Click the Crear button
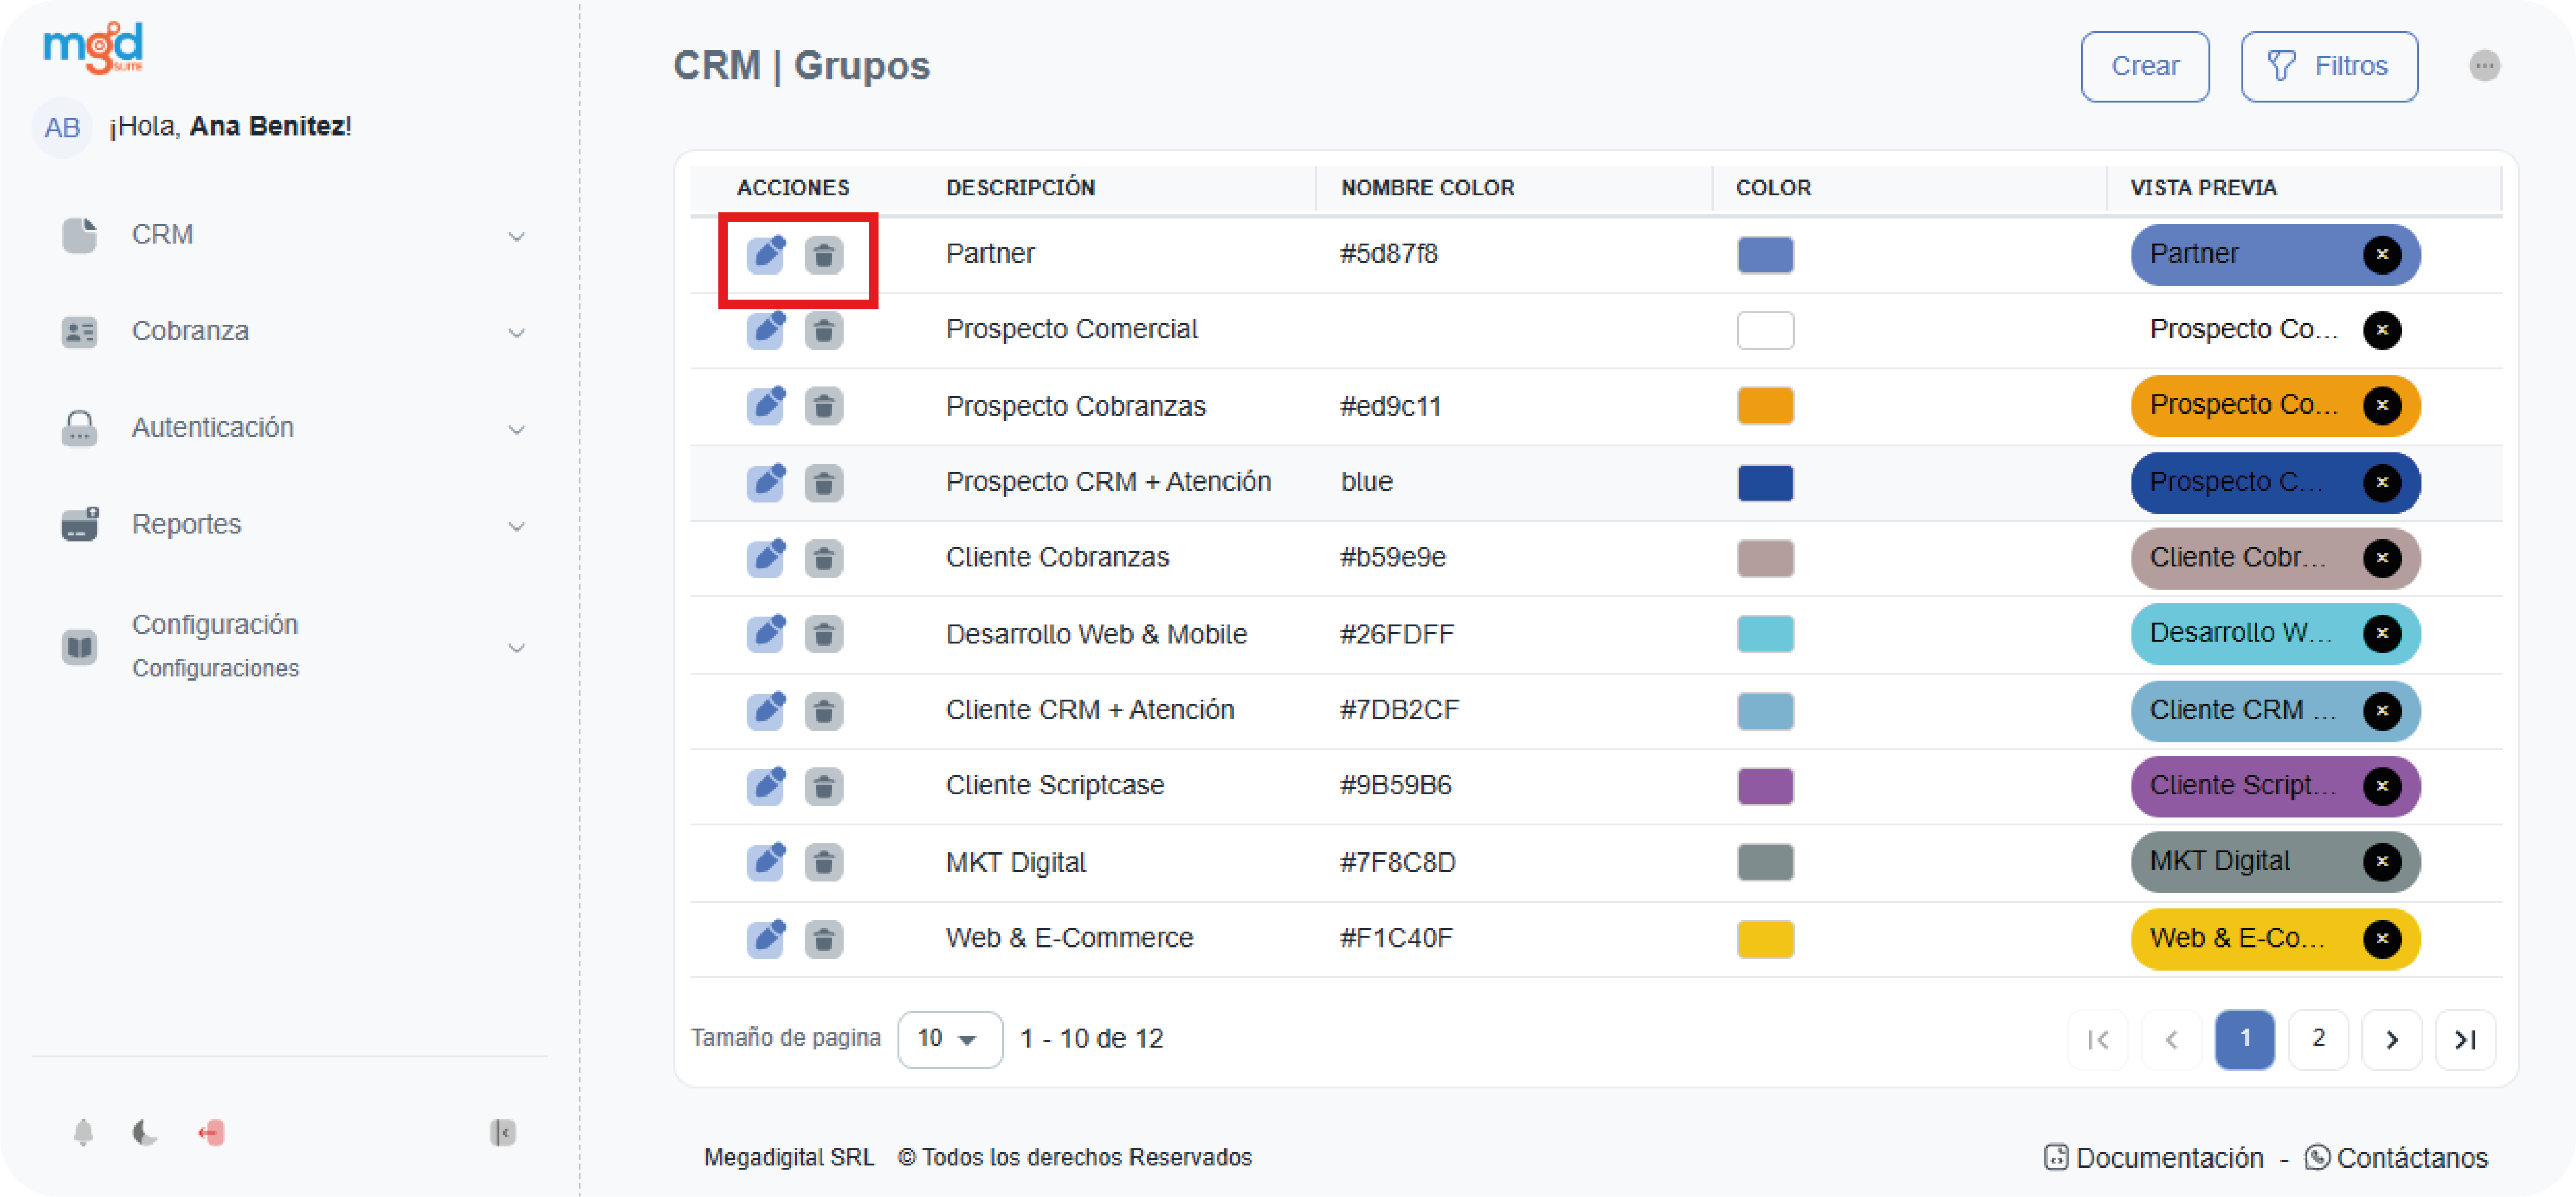Screen dimensions: 2576x1197 point(2144,66)
